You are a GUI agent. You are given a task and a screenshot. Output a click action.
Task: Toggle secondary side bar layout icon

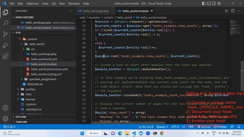pyautogui.click(x=214, y=3)
